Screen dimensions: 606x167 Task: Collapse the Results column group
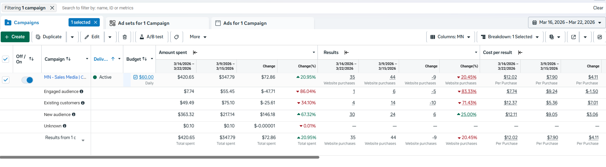(x=347, y=52)
